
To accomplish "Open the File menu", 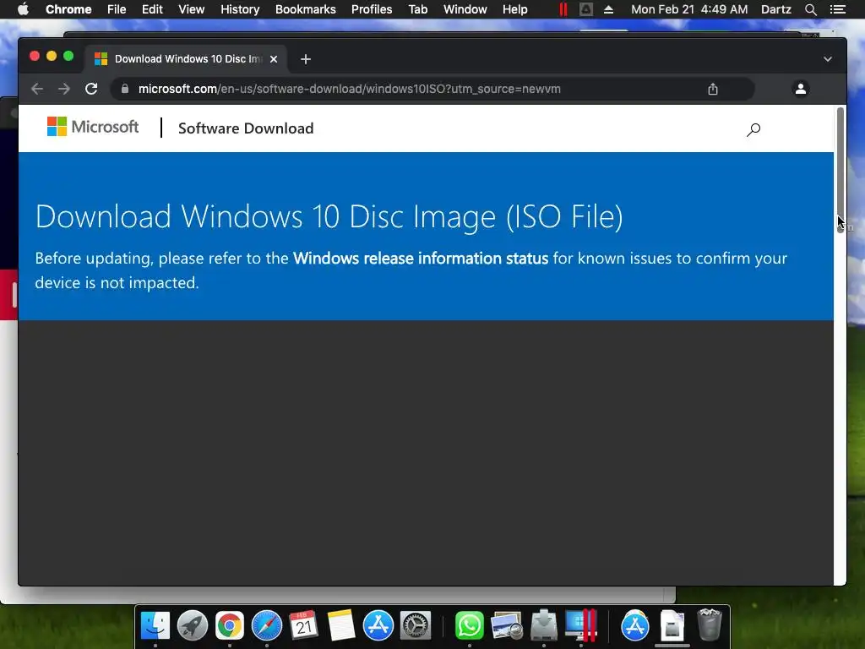I will (117, 9).
